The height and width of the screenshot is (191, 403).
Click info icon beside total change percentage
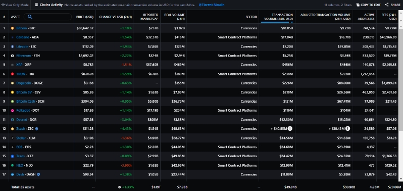(x=119, y=187)
